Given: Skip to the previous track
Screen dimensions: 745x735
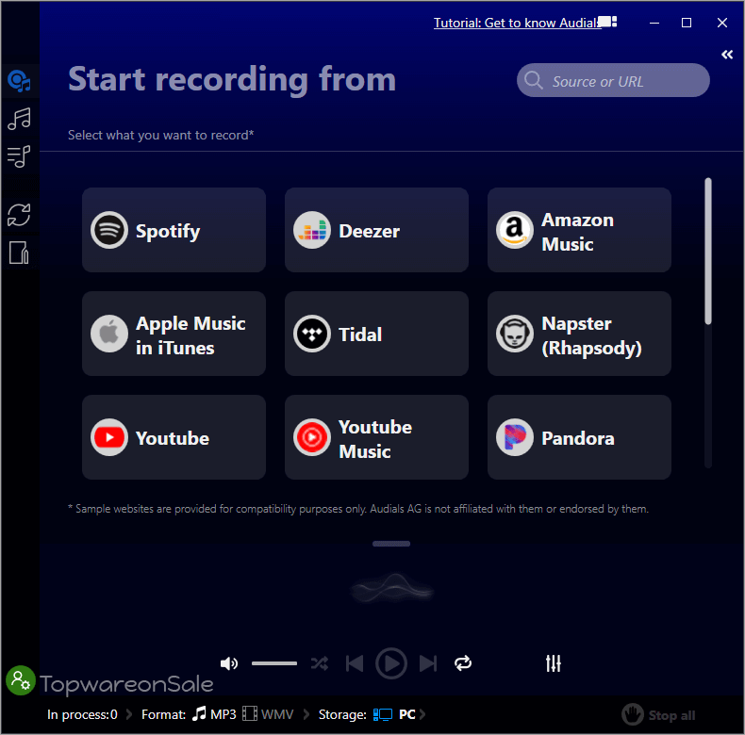Looking at the screenshot, I should coord(355,663).
